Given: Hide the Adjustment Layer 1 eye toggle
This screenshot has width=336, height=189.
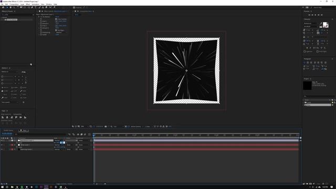Looking at the screenshot, I should tap(2, 141).
